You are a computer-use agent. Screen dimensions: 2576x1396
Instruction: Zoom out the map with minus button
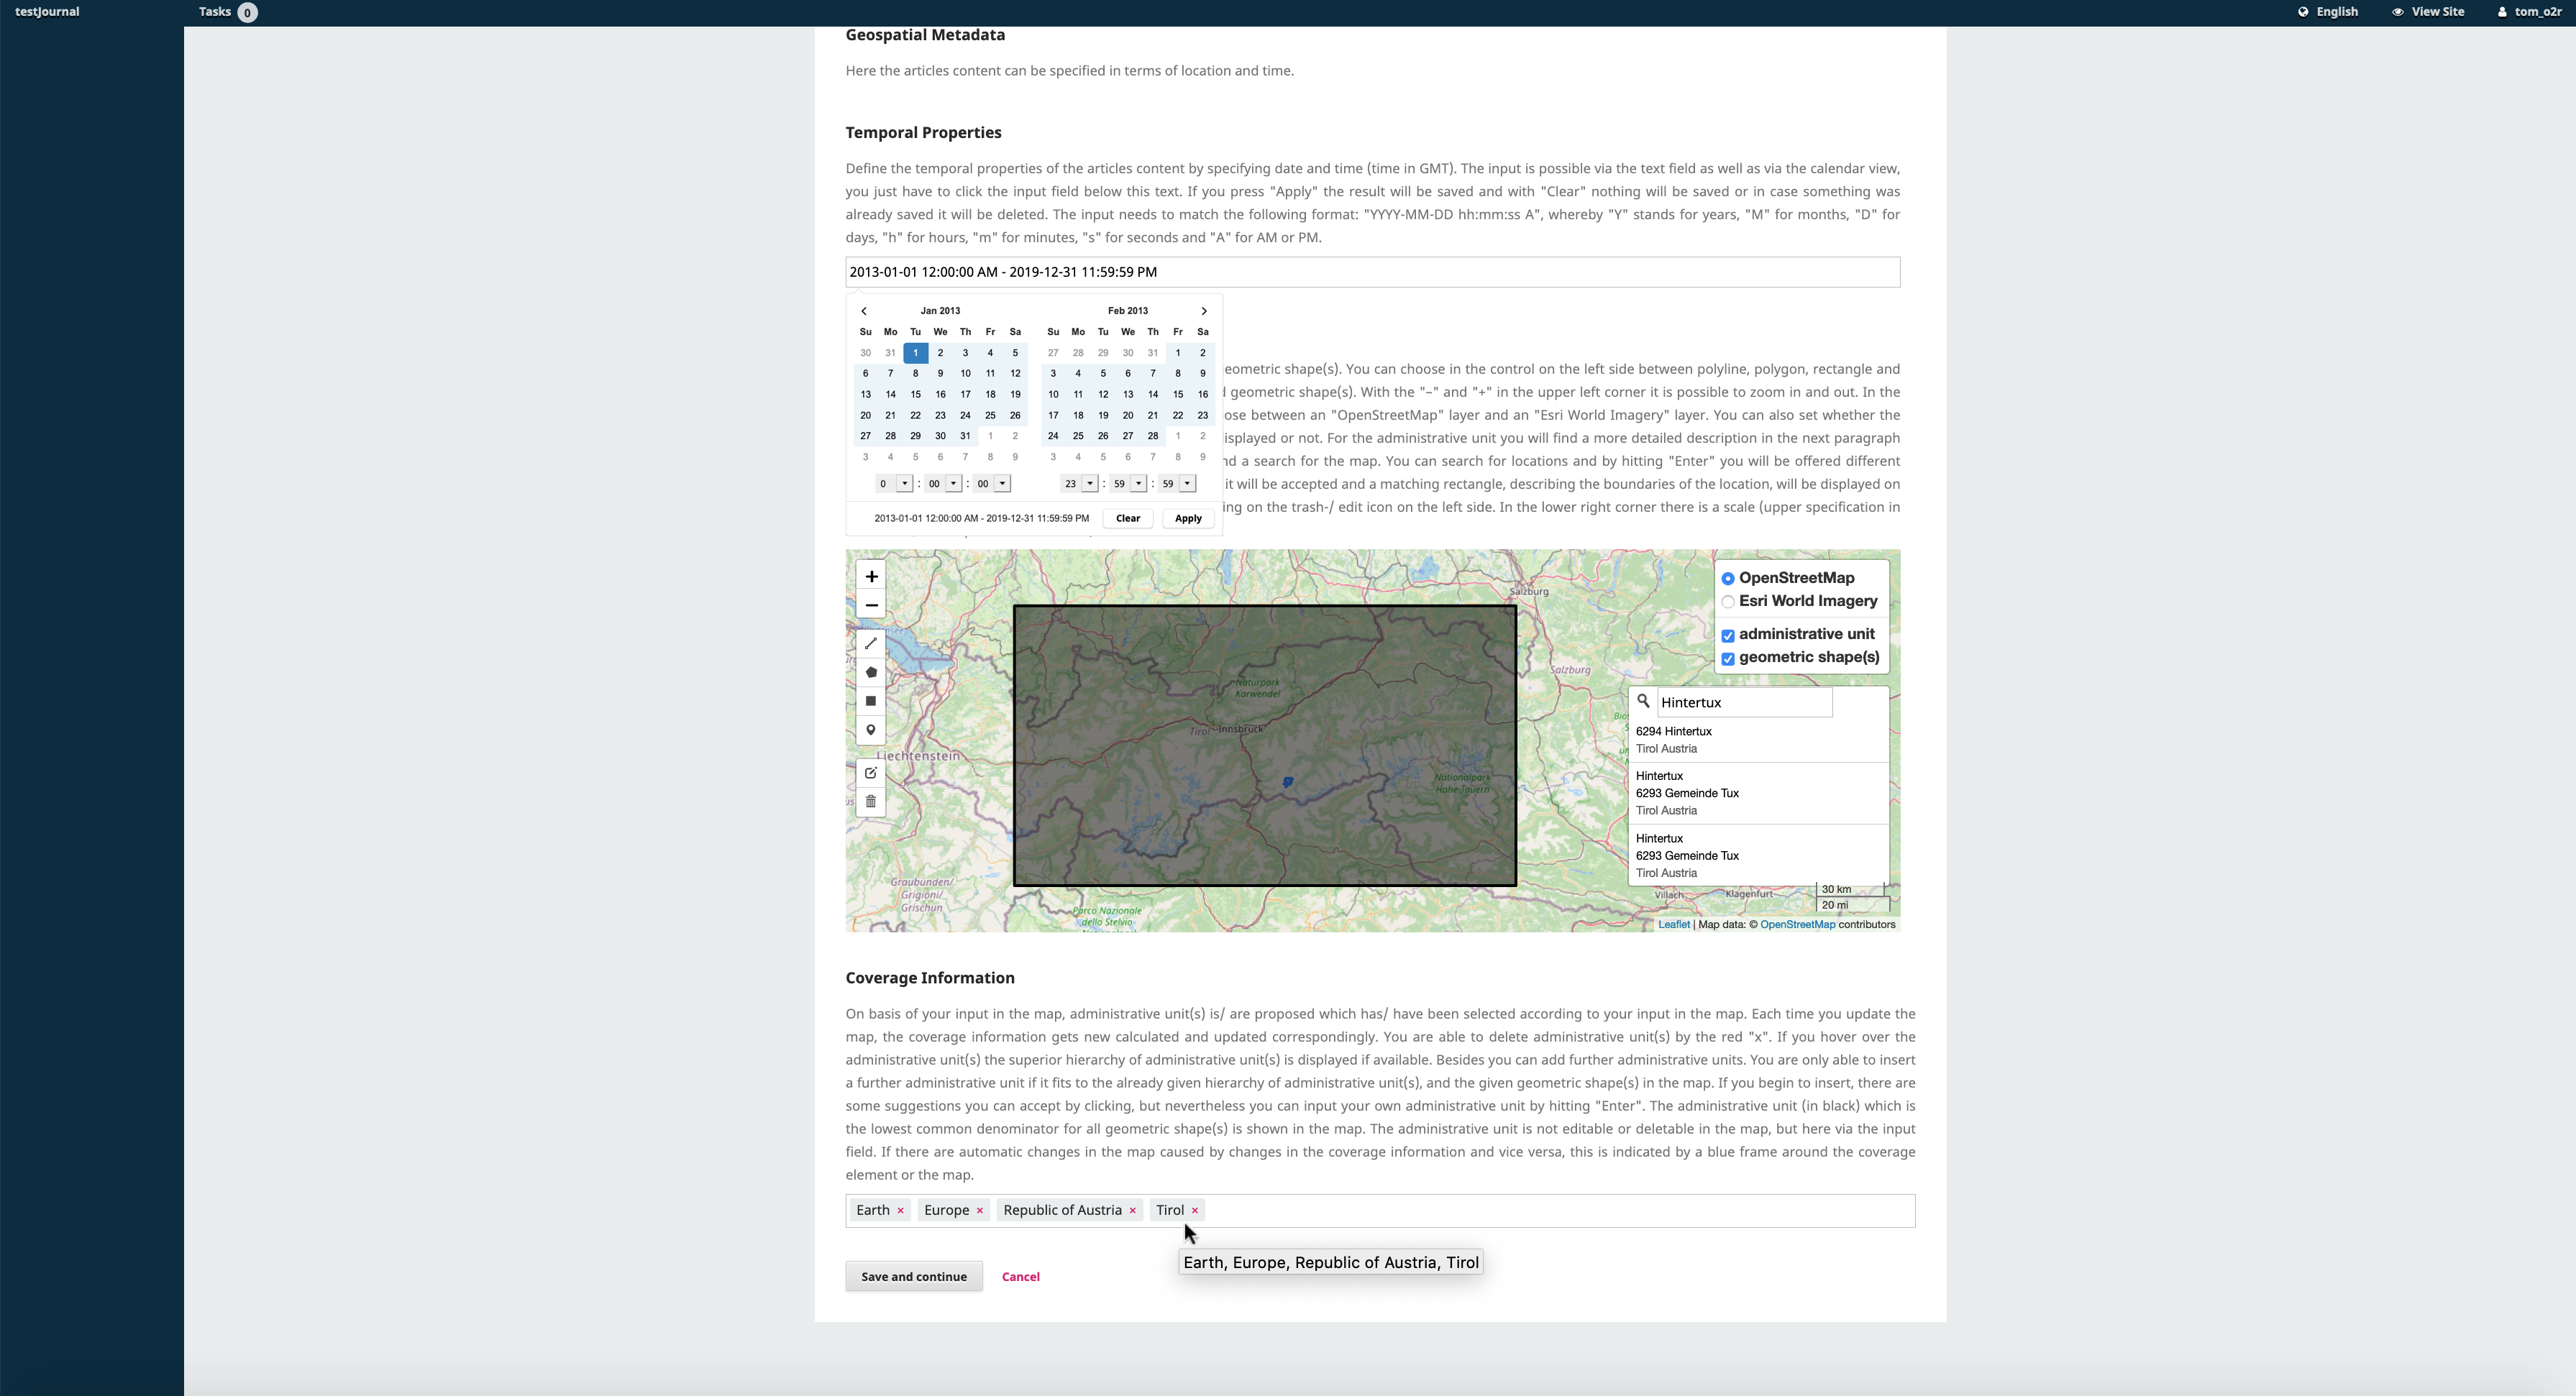pos(871,605)
